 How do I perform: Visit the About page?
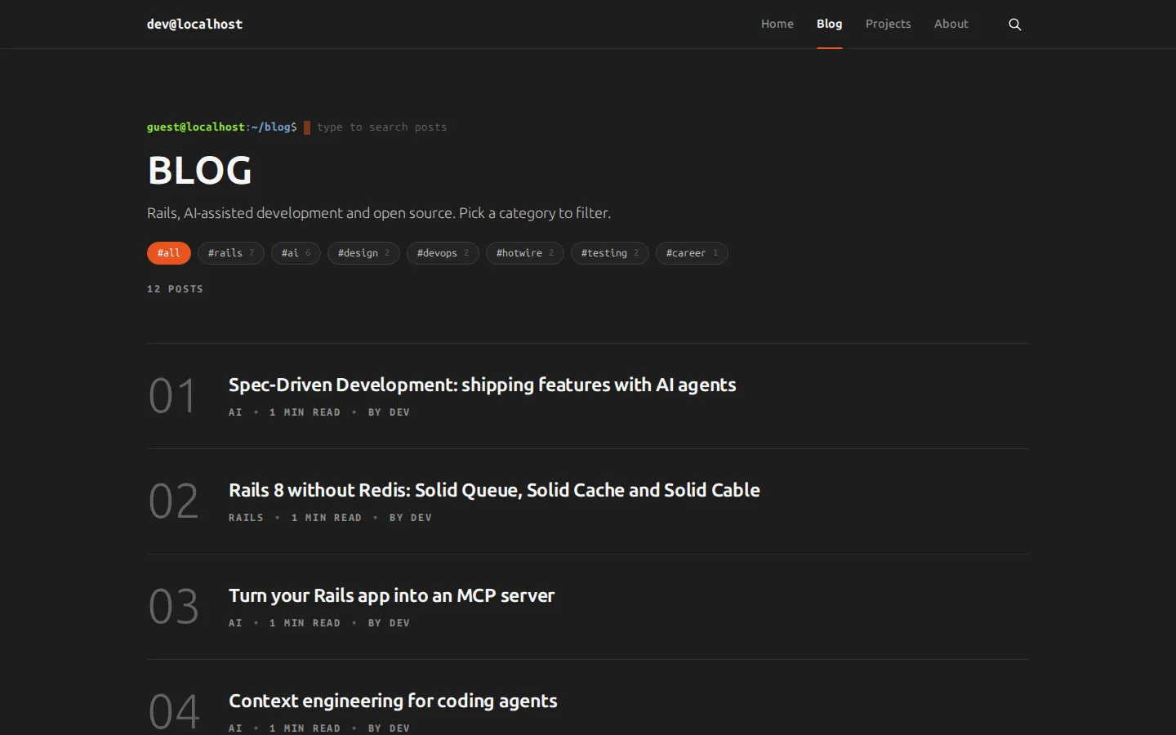951,24
